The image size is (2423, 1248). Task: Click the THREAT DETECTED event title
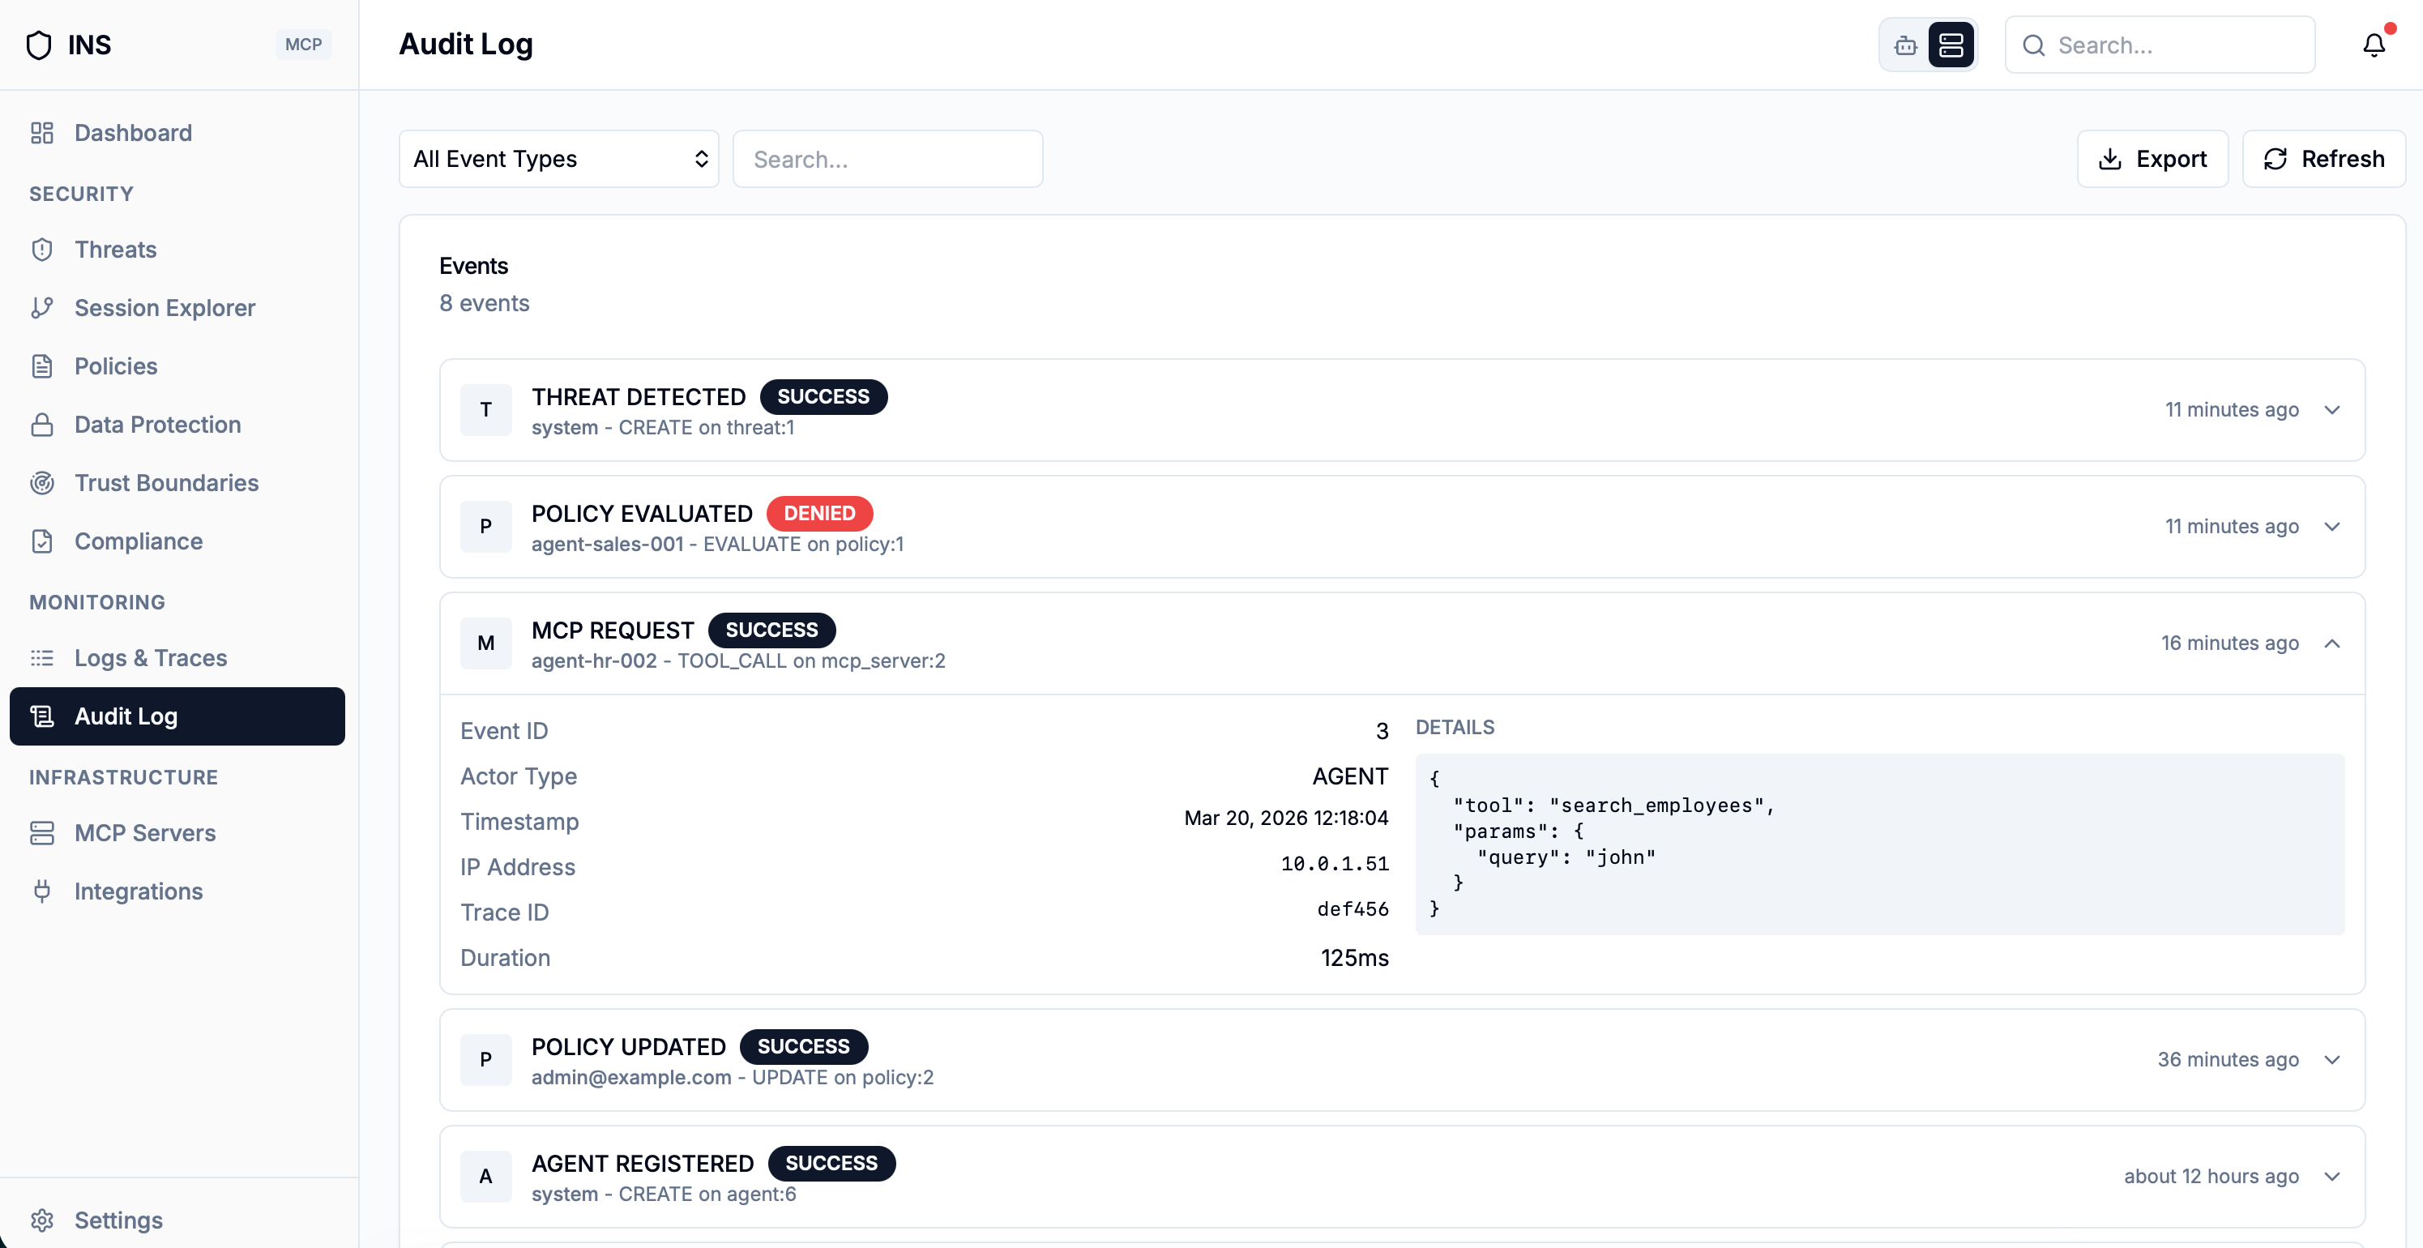pos(639,397)
